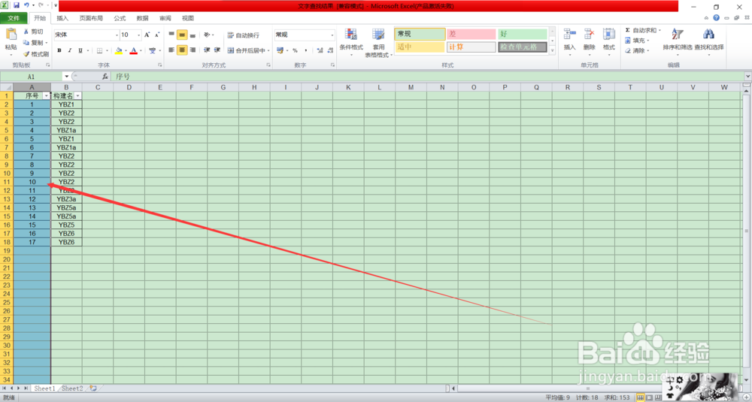Toggle center horizontal alignment
Viewport: 752px width, 402px height.
(182, 50)
